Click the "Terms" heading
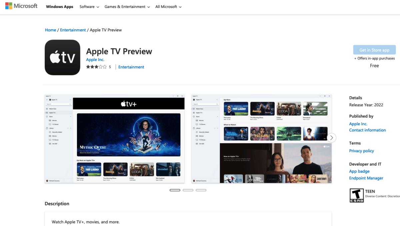This screenshot has height=226, width=400. pyautogui.click(x=355, y=143)
